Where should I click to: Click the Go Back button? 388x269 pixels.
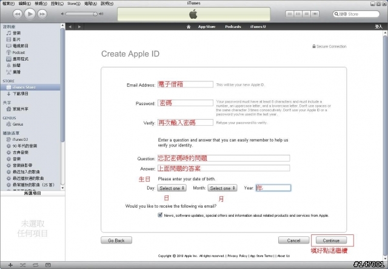(x=116, y=240)
